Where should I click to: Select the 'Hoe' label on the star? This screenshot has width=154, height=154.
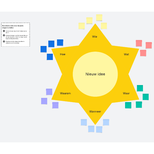tap(63, 54)
